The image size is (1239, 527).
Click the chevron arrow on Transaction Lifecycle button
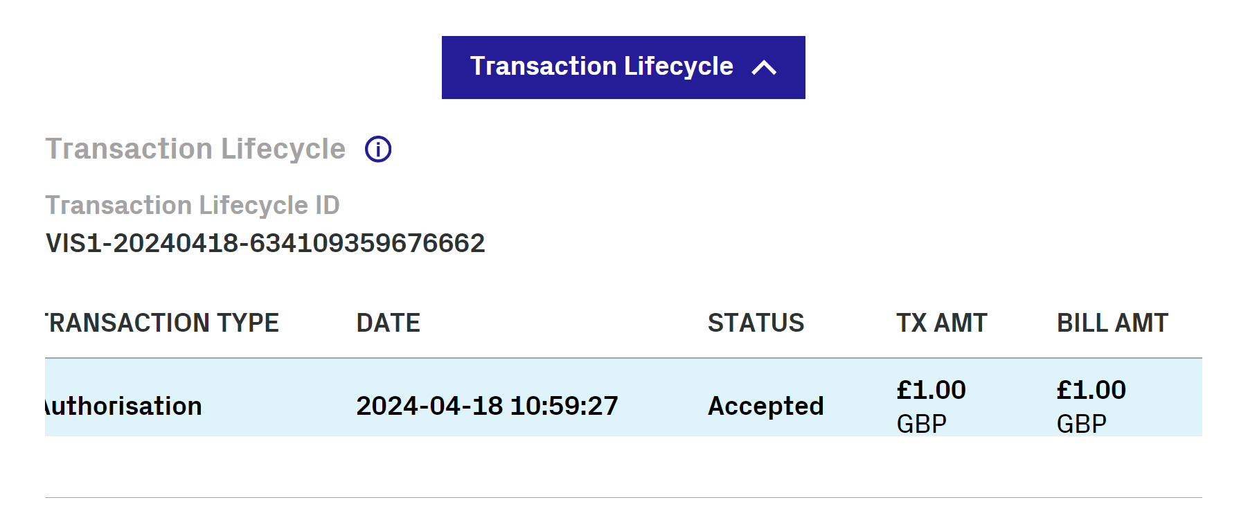coord(764,68)
